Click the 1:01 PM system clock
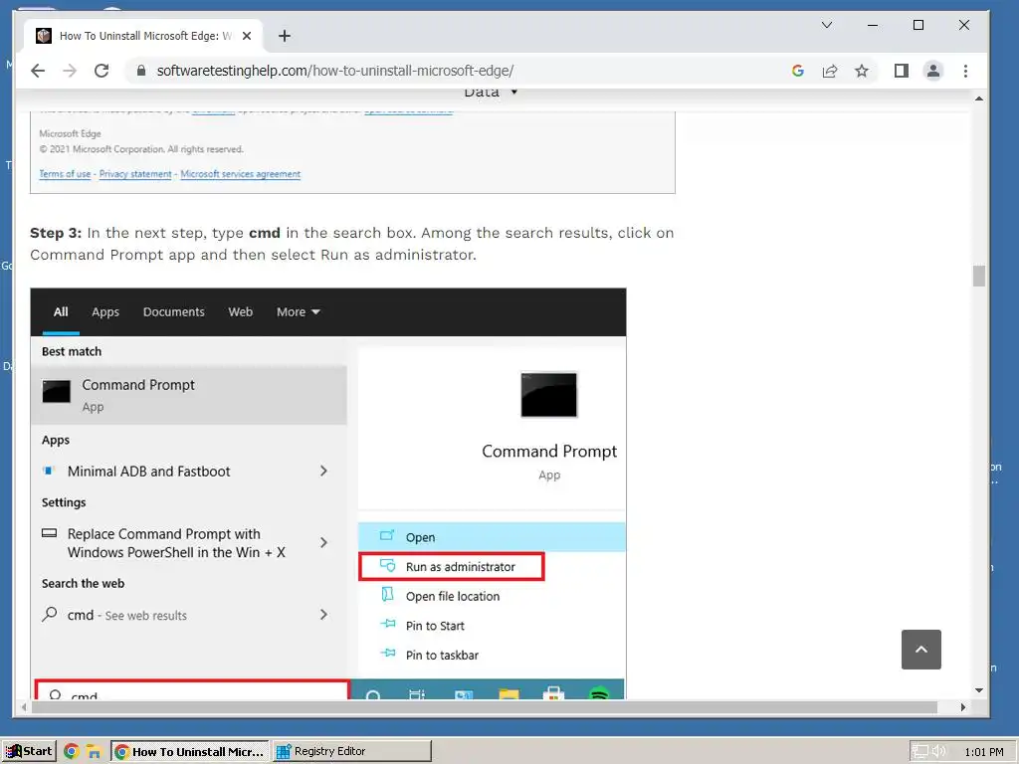This screenshot has width=1019, height=764. pyautogui.click(x=984, y=752)
